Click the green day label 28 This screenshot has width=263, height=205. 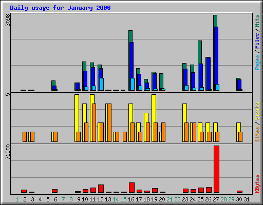pos(223,199)
